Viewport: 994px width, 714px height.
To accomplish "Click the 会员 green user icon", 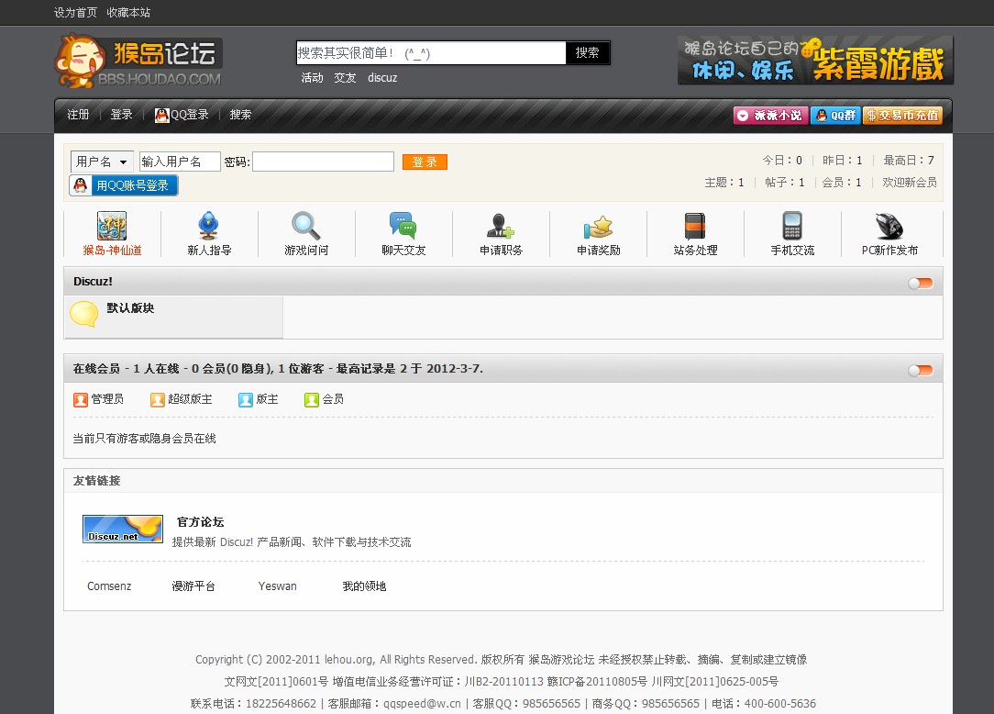I will [x=311, y=400].
